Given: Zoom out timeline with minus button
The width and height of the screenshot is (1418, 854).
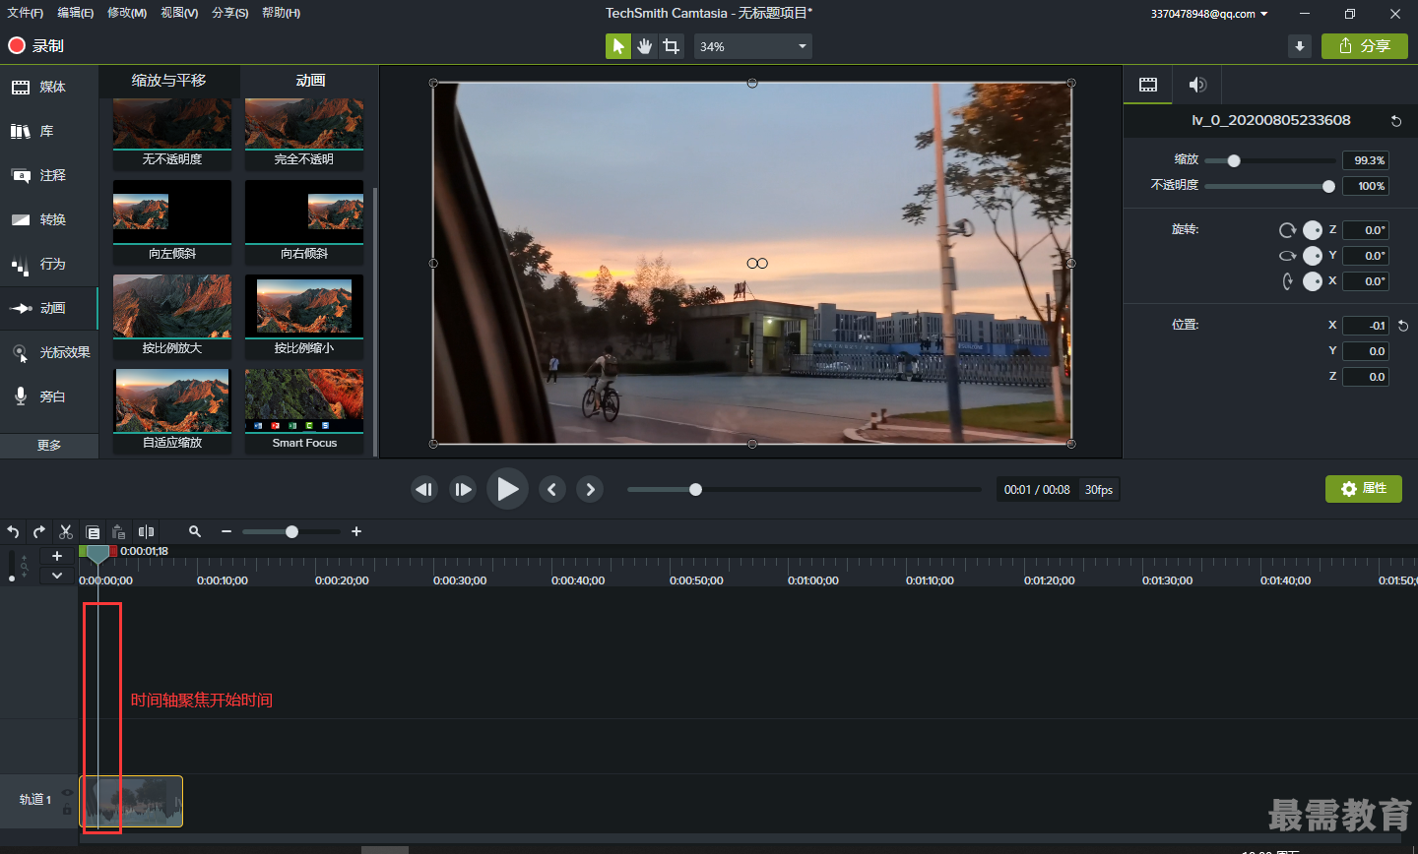Looking at the screenshot, I should pos(226,531).
